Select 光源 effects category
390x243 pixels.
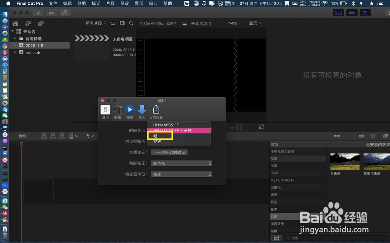(x=298, y=195)
